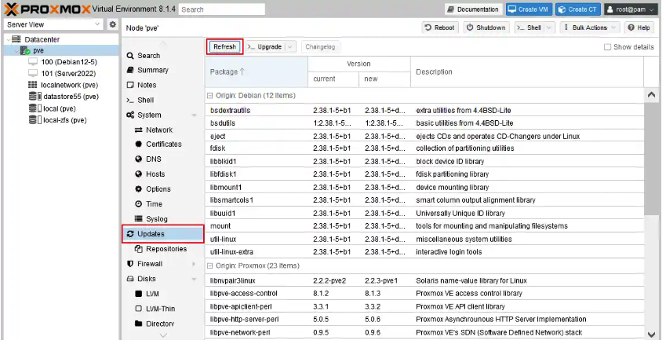Image resolution: width=666 pixels, height=344 pixels.
Task: Select local (pve) in the tree
Action: coord(60,108)
